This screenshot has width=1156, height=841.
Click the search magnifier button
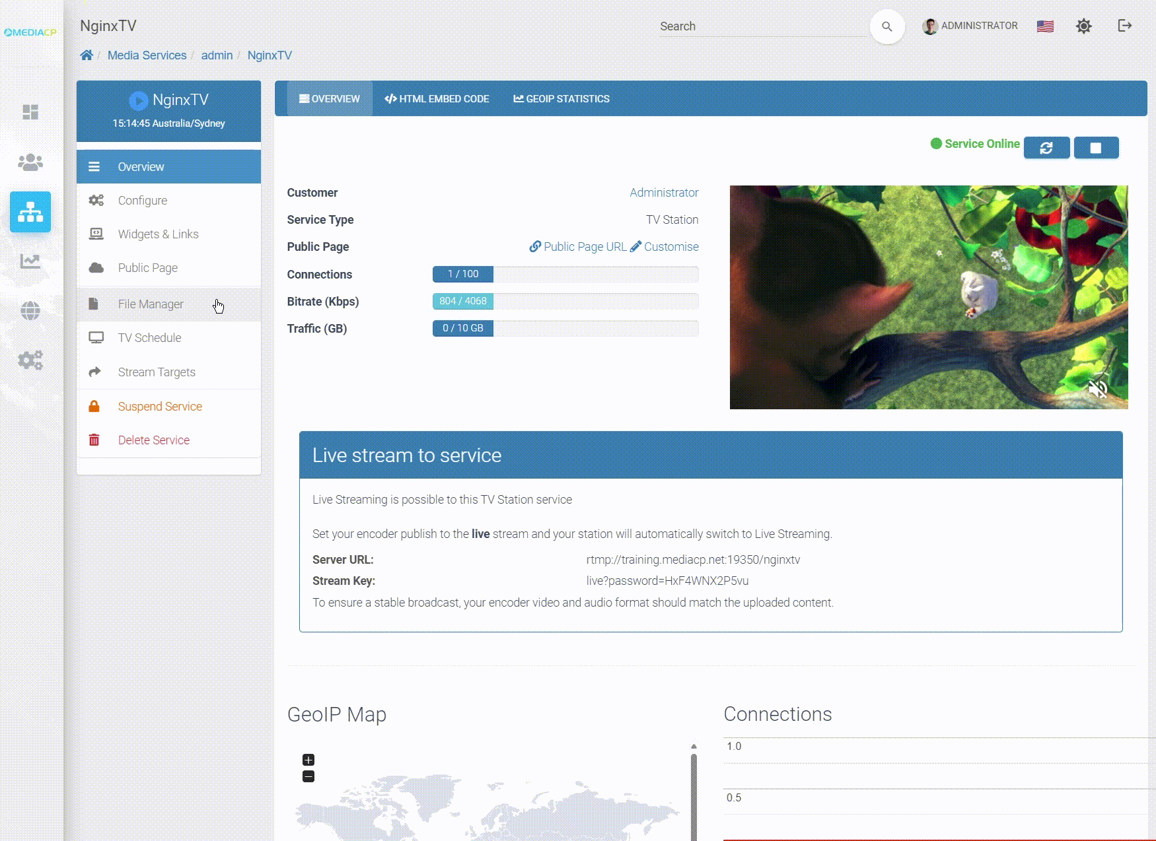point(887,26)
